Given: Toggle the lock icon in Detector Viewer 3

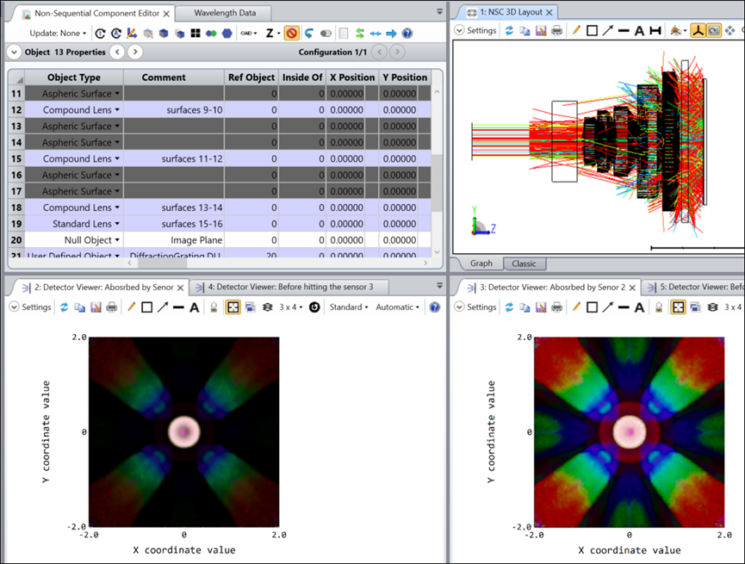Looking at the screenshot, I should (x=659, y=307).
